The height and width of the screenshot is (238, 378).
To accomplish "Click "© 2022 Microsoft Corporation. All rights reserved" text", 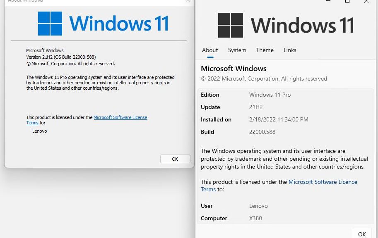I will [264, 79].
